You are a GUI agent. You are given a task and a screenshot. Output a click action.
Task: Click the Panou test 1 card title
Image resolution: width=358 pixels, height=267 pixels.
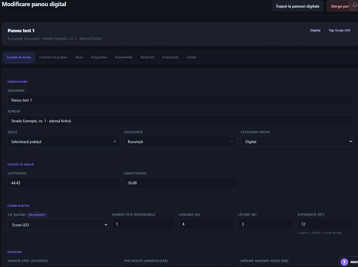tap(21, 31)
